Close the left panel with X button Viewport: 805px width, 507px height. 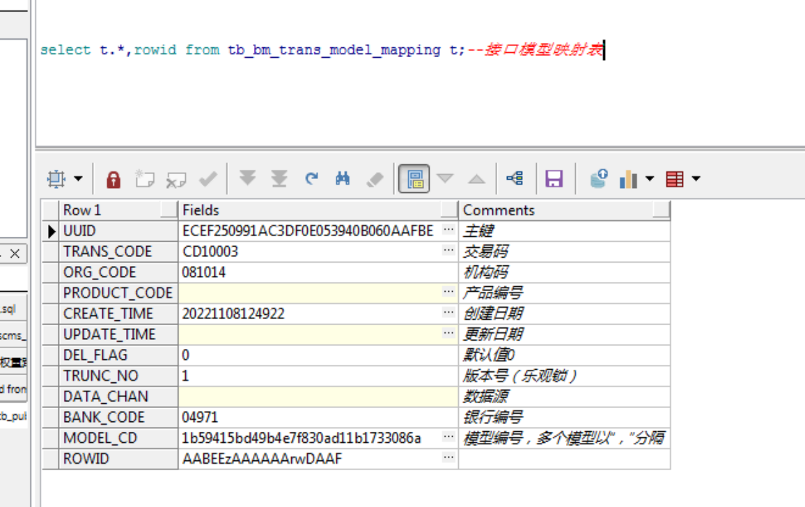[15, 253]
